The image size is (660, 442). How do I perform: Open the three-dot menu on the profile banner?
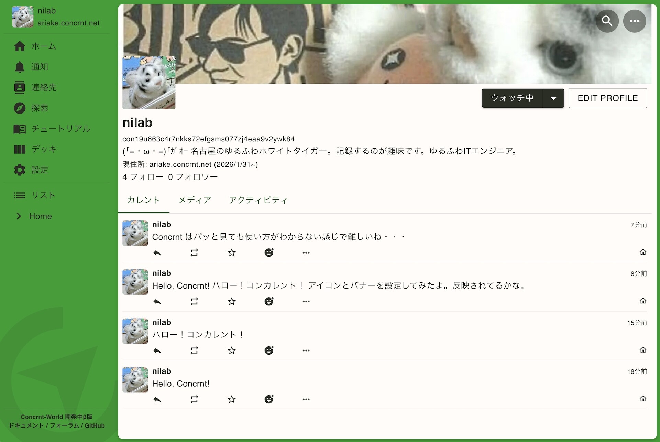tap(635, 21)
